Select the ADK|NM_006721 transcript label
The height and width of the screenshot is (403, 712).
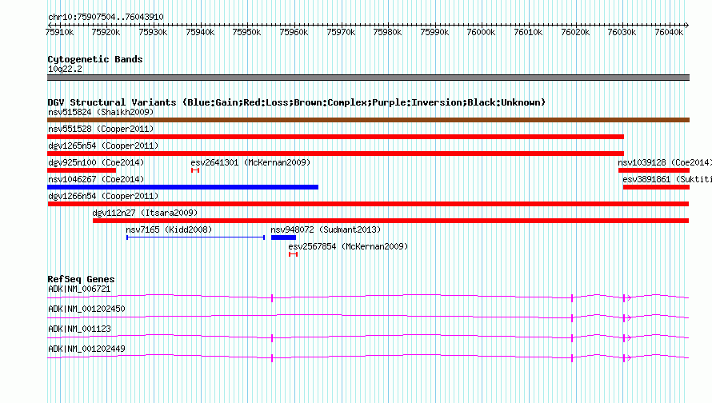[x=79, y=289]
